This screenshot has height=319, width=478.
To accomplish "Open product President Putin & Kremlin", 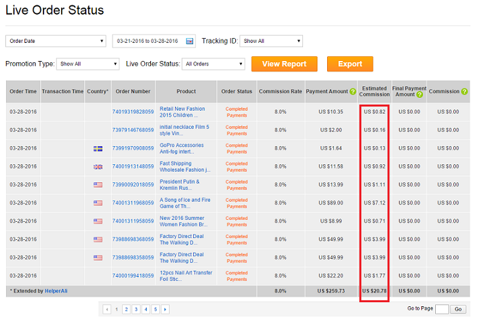I will click(180, 185).
